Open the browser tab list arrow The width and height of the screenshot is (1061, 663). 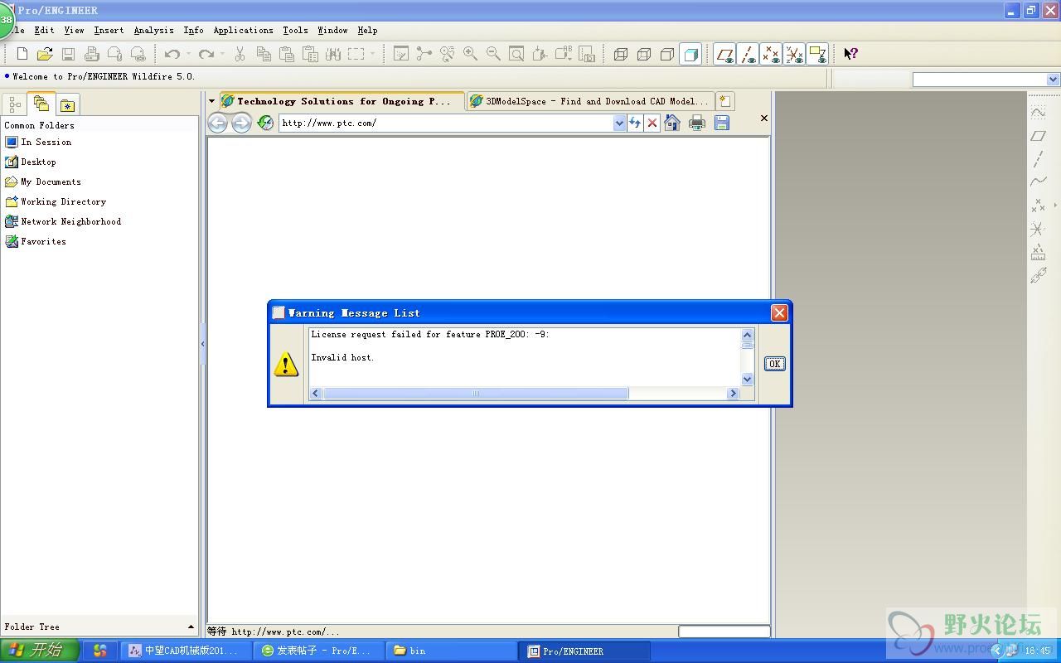click(211, 101)
